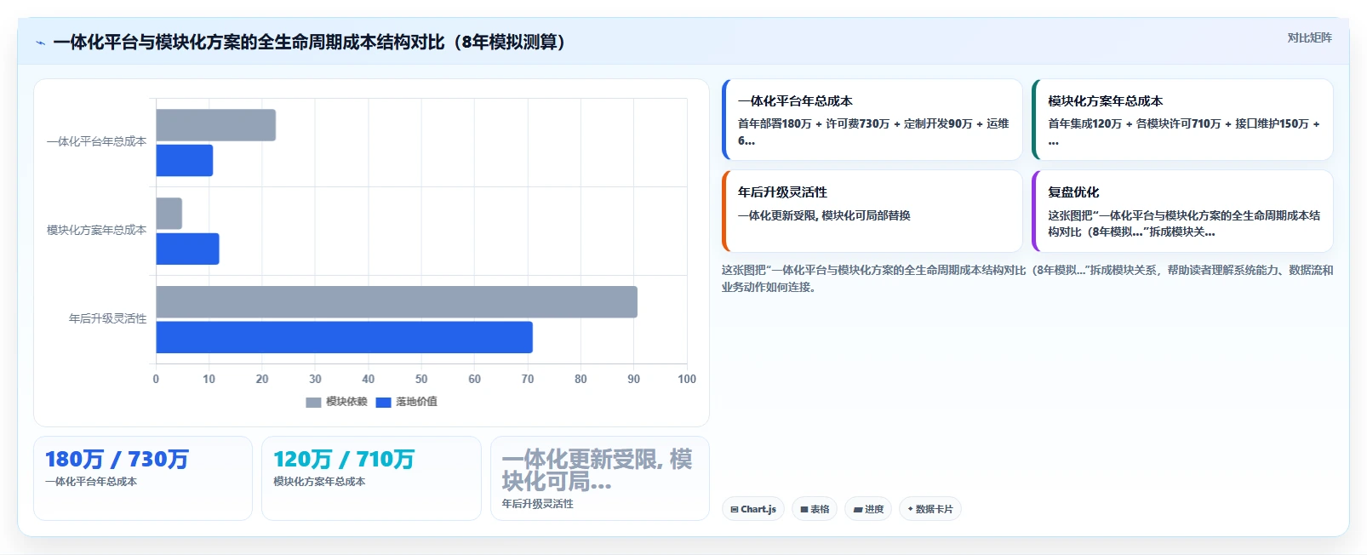
Task: Toggle the 模块依赖 gray legend swatch
Action: pyautogui.click(x=313, y=402)
